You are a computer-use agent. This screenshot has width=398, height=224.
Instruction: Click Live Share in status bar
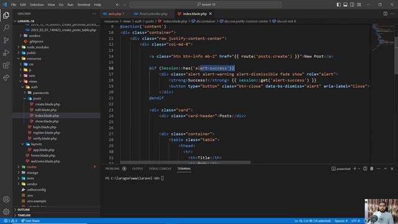(x=30, y=221)
